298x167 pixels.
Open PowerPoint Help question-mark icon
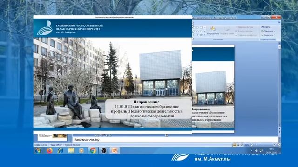[x=279, y=22]
